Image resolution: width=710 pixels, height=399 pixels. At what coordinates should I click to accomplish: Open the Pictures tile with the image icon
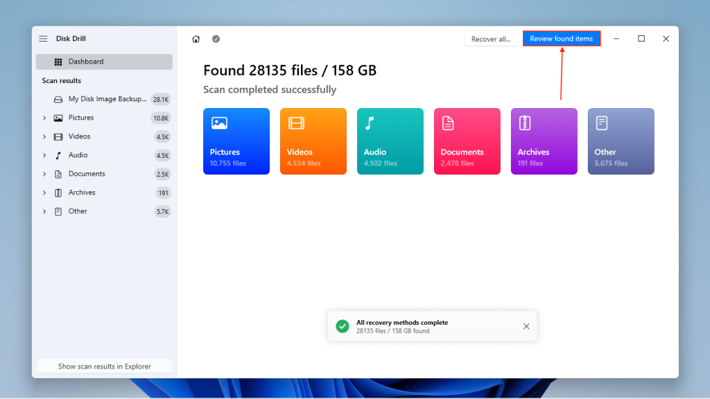(219, 122)
